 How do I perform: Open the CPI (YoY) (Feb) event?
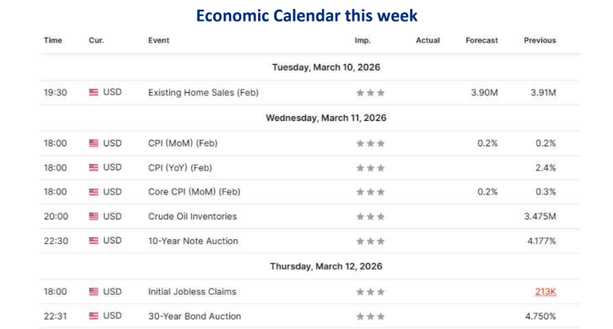pos(180,168)
